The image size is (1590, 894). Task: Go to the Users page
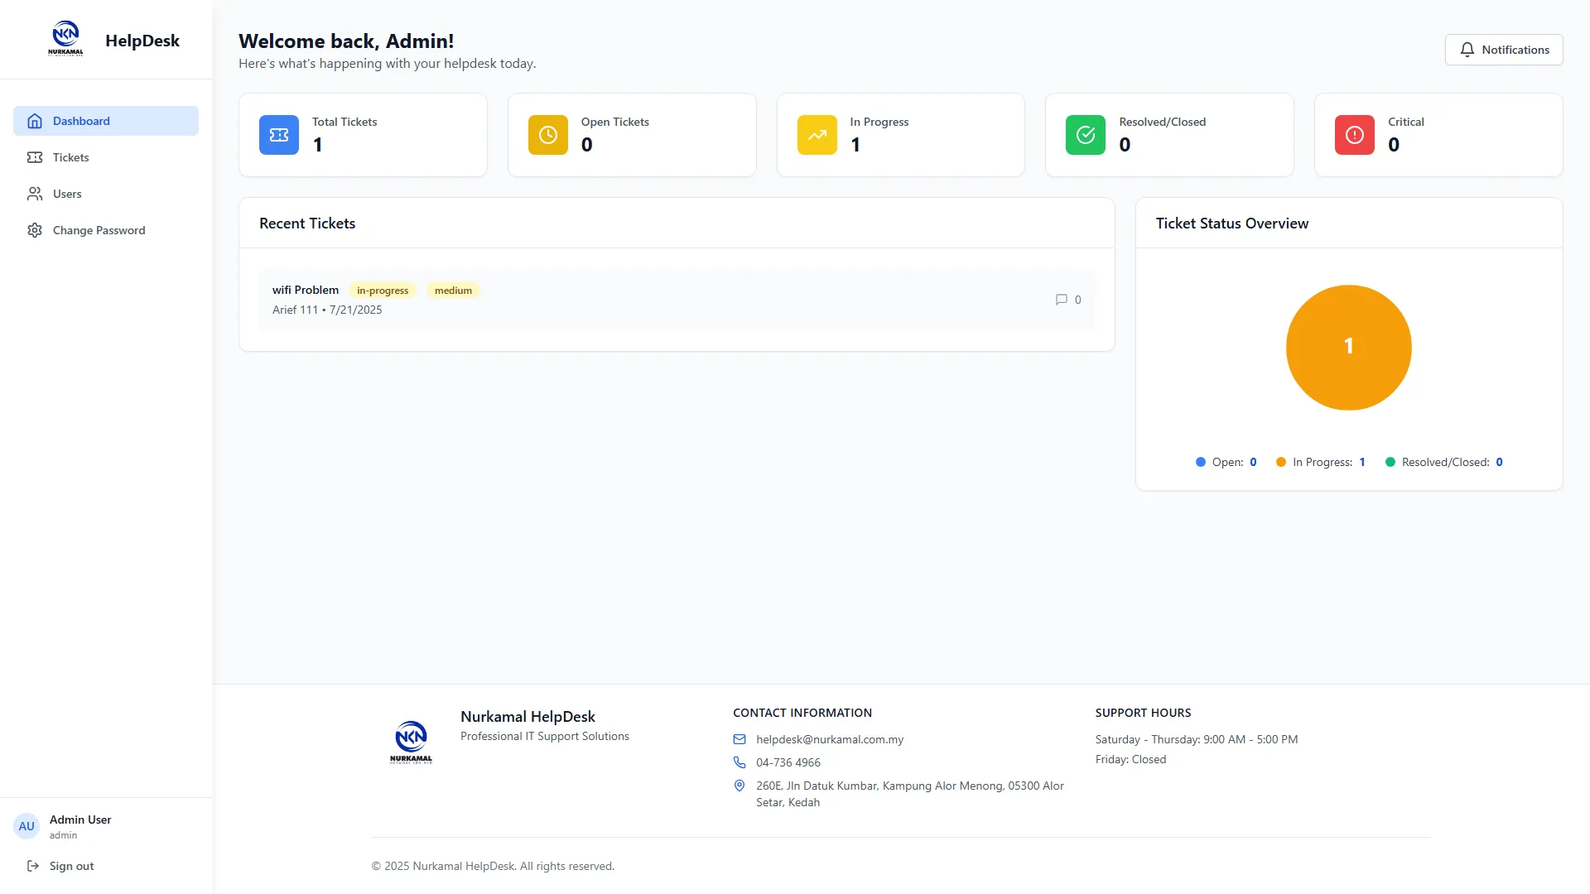106,194
